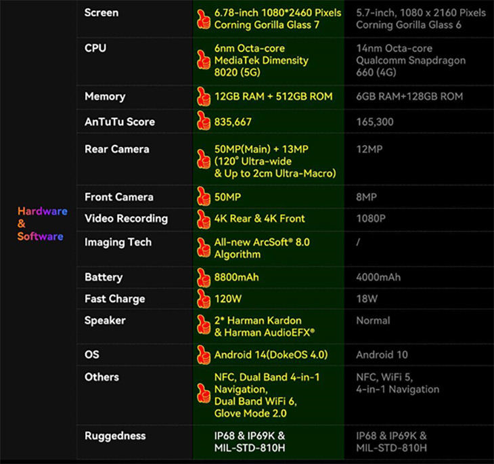Image resolution: width=494 pixels, height=464 pixels.
Task: Click the '120W' fast charge value
Action: click(228, 299)
